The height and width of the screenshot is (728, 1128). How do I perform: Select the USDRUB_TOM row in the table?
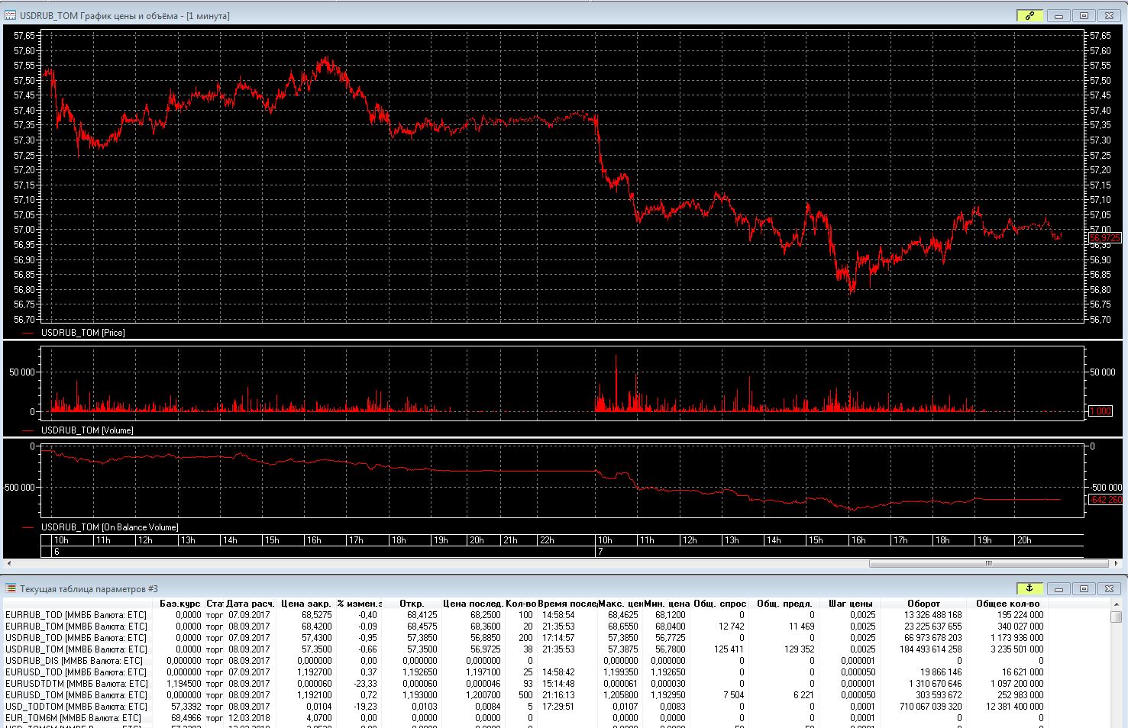(76, 649)
